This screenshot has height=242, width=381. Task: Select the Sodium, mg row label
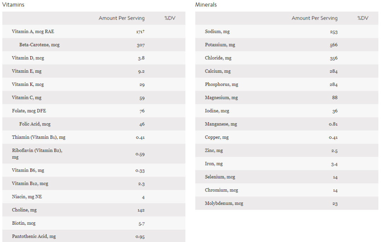(x=217, y=31)
